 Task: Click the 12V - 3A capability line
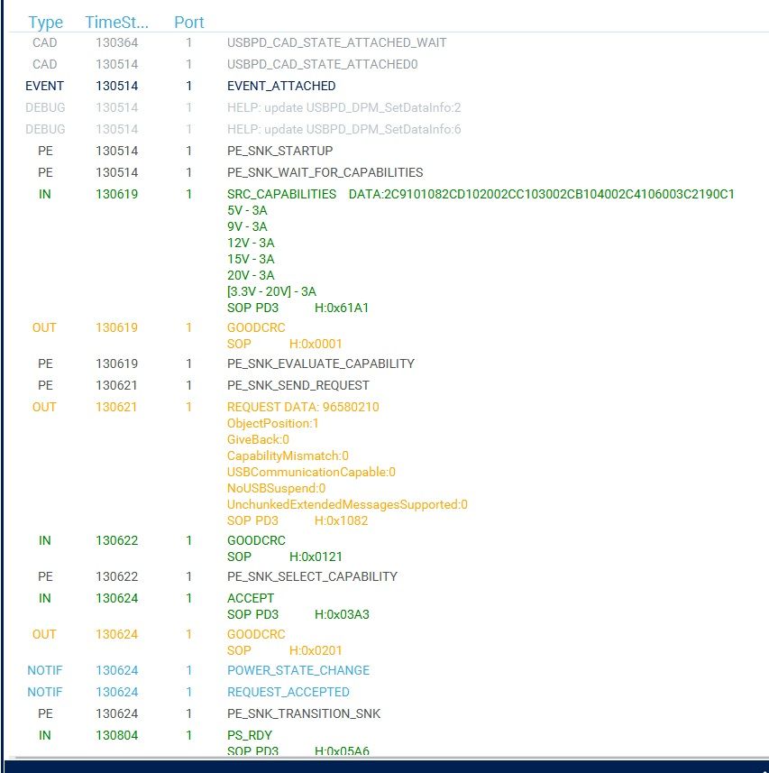(x=251, y=243)
